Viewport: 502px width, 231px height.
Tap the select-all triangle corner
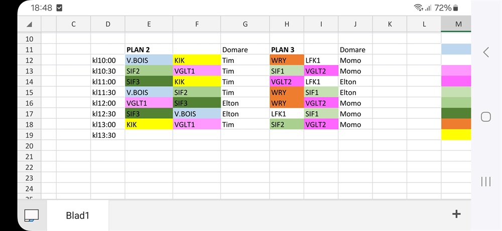[x=29, y=24]
